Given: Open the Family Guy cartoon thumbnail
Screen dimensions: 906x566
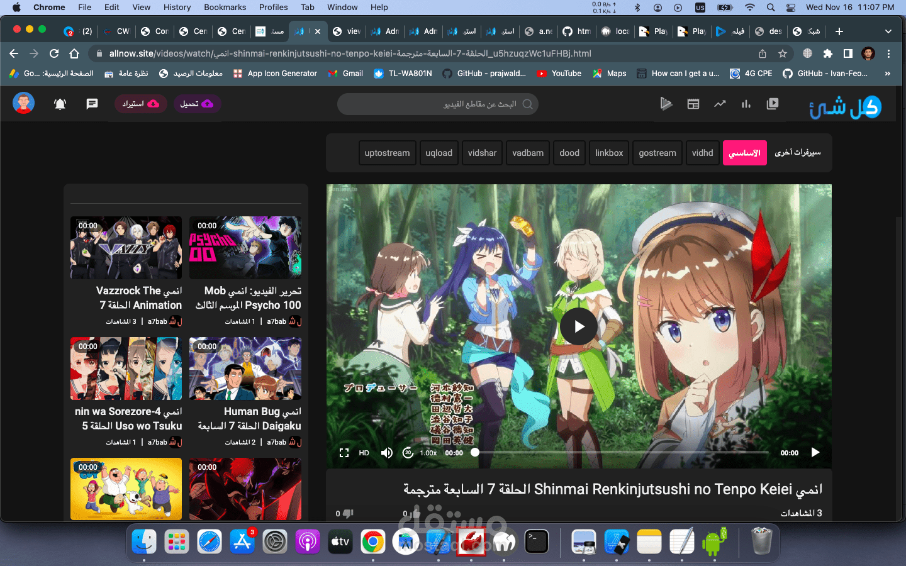Looking at the screenshot, I should pos(126,489).
